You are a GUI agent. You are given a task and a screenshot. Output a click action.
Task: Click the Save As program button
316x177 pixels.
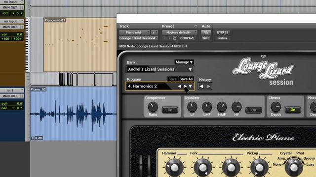186,79
